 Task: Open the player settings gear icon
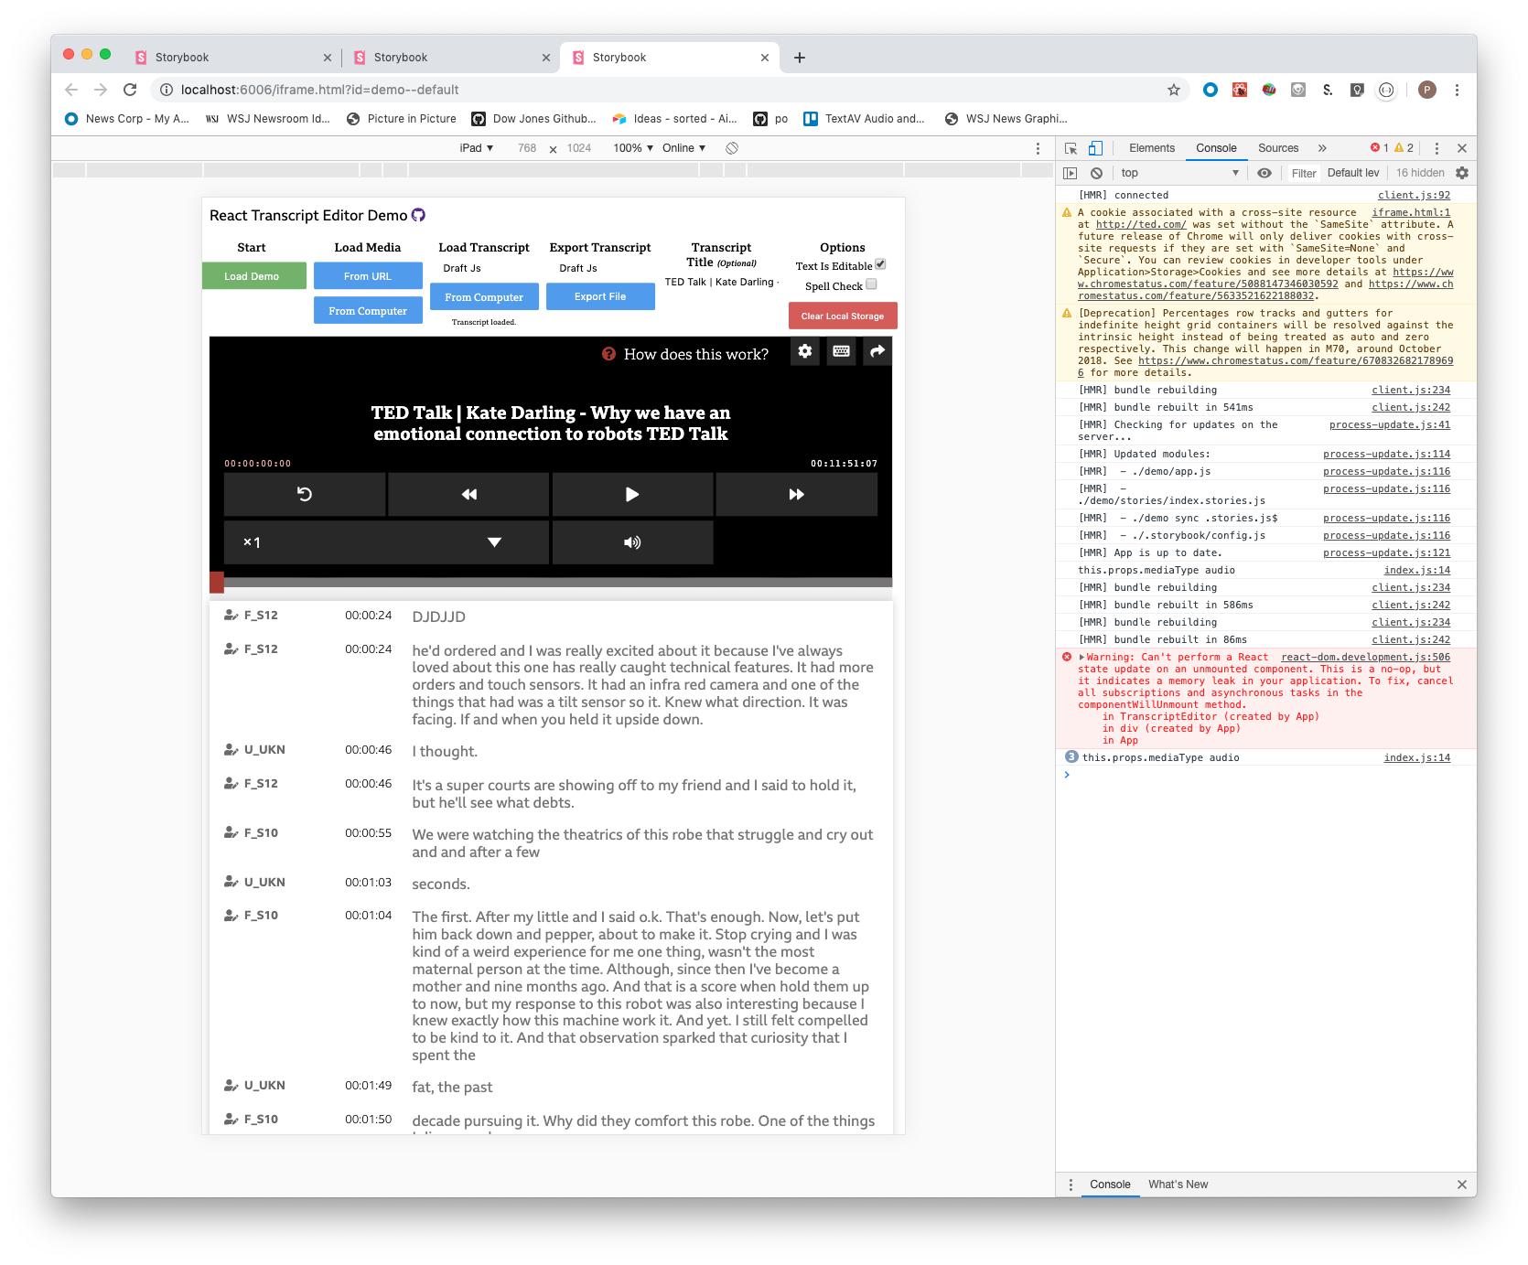[x=804, y=351]
